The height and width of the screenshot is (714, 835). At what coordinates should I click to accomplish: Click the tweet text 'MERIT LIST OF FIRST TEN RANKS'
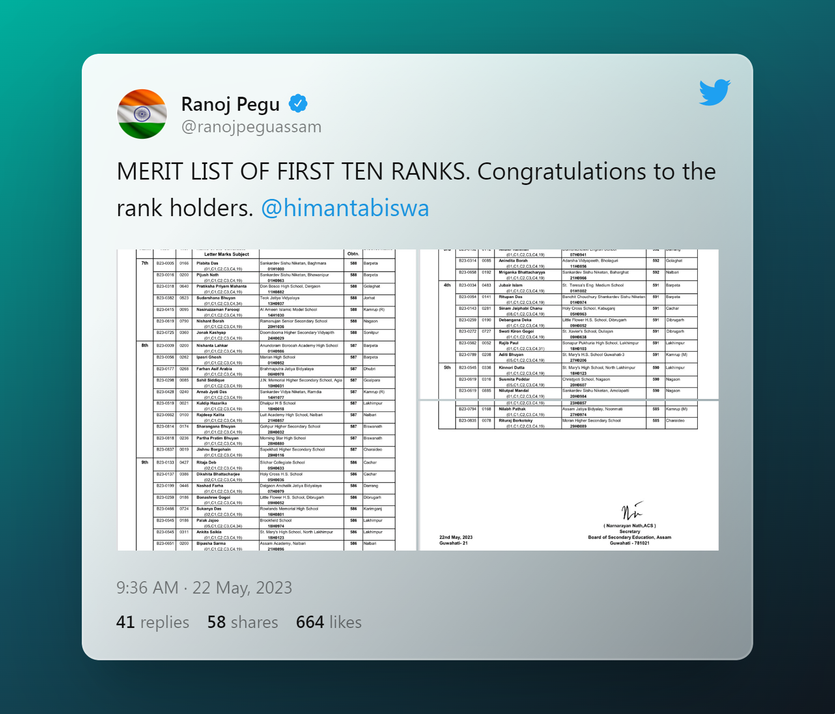coord(293,172)
